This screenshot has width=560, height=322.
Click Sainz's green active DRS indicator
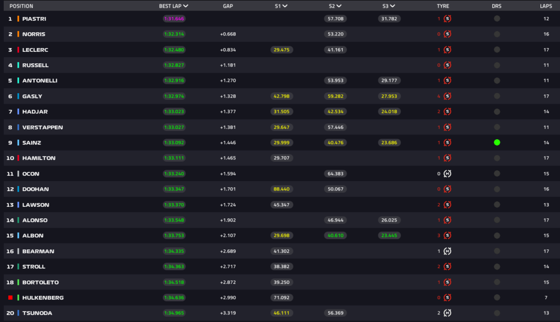497,142
